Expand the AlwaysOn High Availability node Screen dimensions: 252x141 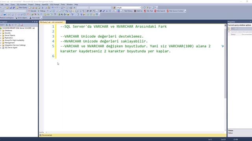(1, 40)
